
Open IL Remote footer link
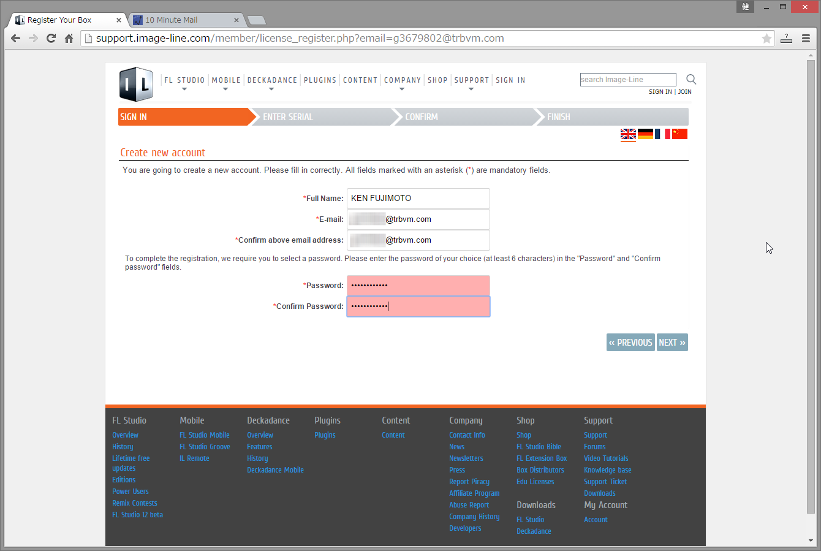(194, 458)
